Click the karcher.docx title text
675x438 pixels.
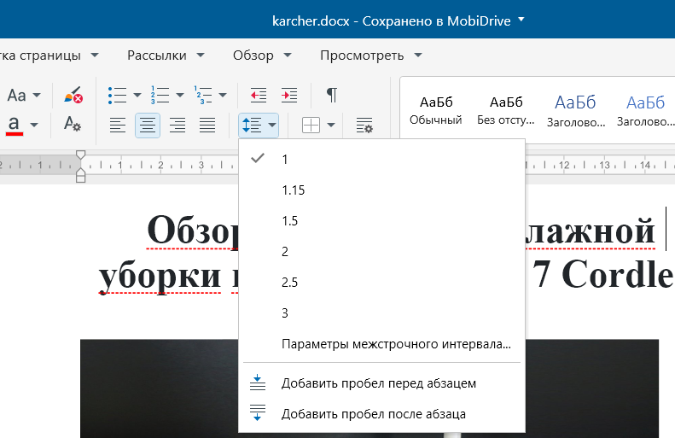pos(311,20)
